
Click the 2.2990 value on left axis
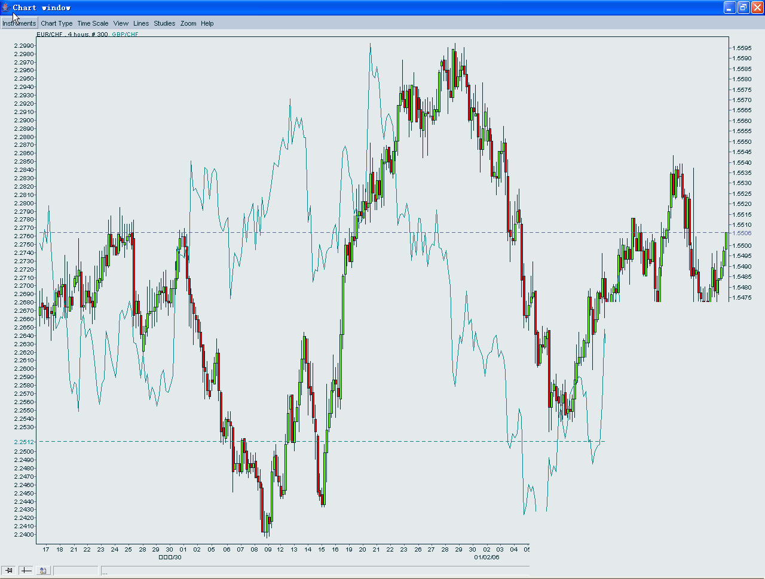click(x=25, y=46)
